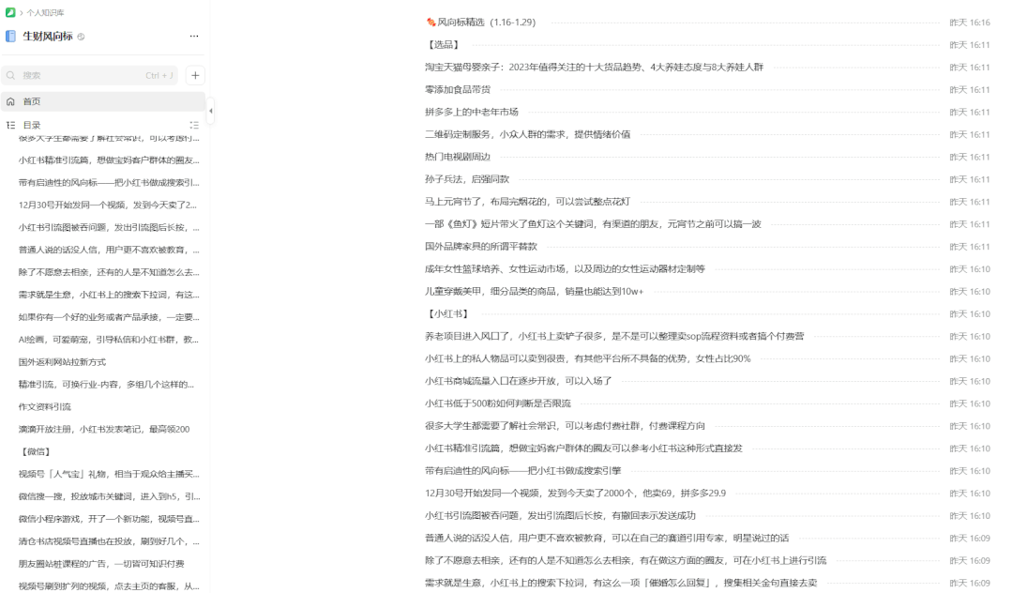
Task: Select 微信小程序游戏 in sidebar tree
Action: (109, 520)
